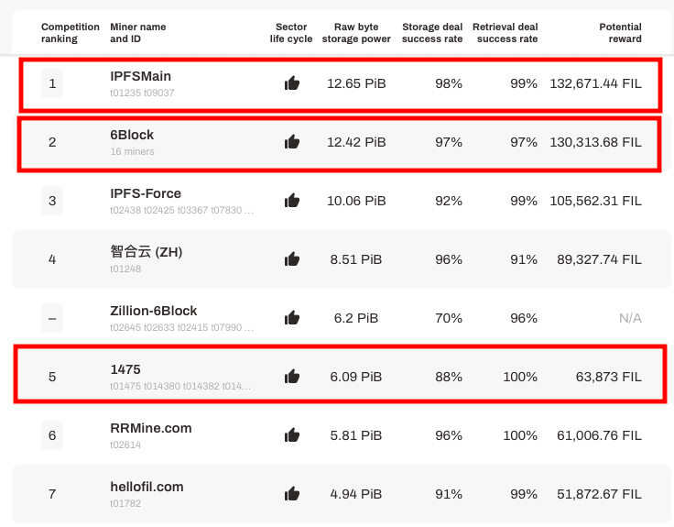This screenshot has width=674, height=527.
Task: Click the 10.06 PiB storage value
Action: [x=356, y=201]
